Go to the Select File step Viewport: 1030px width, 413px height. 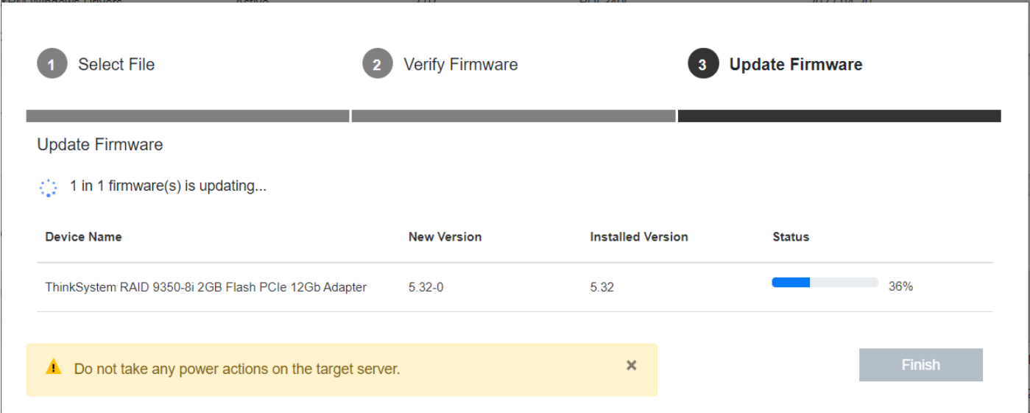[x=116, y=65]
